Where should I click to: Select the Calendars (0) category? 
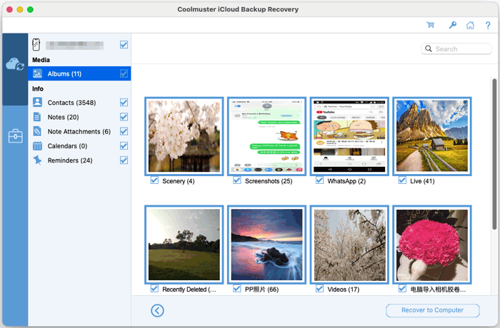pos(79,145)
